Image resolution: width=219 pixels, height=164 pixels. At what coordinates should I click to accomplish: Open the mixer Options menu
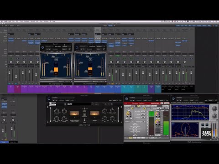12,26
